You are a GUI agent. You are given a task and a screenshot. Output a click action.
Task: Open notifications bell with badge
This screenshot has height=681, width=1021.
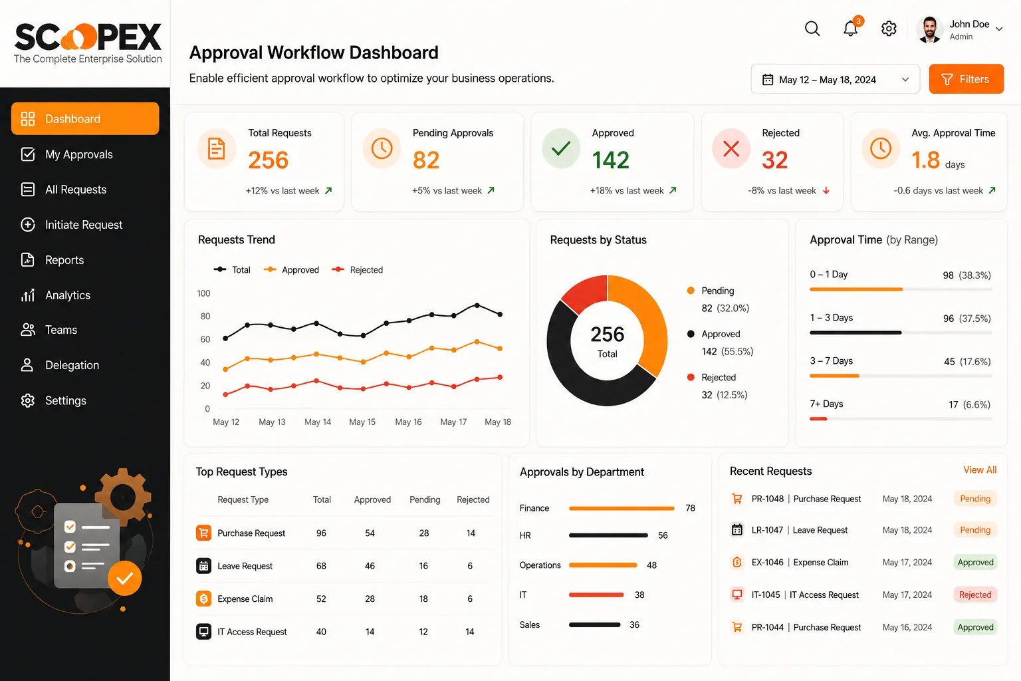[x=851, y=27]
